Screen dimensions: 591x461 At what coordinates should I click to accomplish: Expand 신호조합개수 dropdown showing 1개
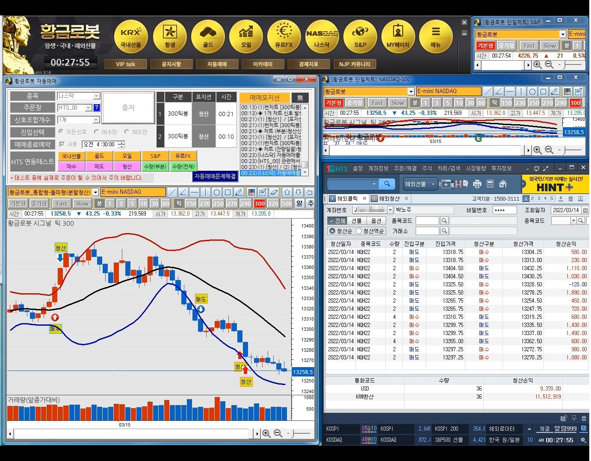click(x=97, y=120)
